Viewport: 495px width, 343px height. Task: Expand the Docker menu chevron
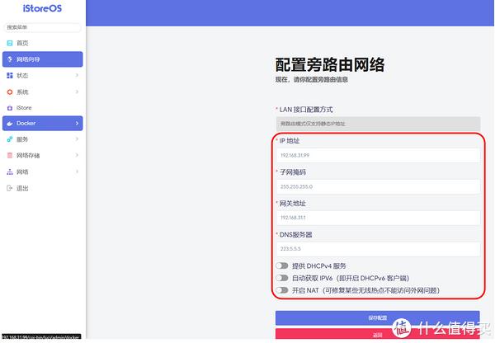point(77,123)
